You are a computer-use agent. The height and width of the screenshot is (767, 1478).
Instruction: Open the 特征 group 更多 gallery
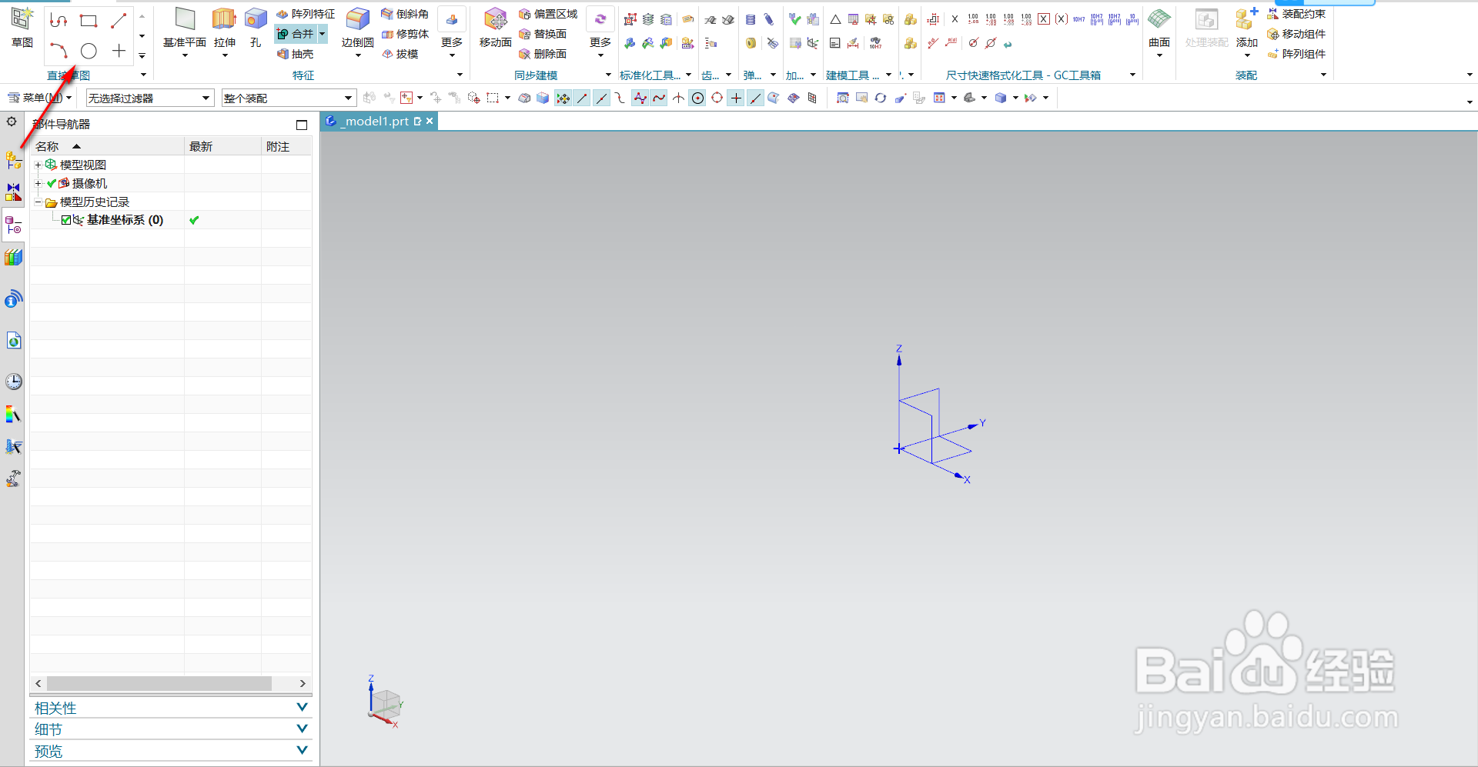pos(452,32)
